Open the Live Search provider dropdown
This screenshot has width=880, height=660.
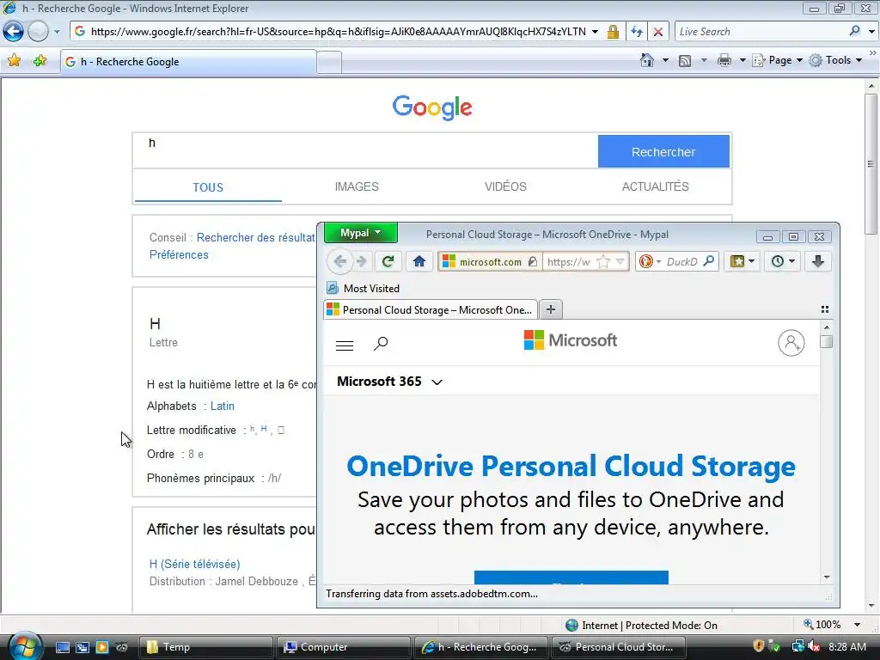(x=871, y=32)
